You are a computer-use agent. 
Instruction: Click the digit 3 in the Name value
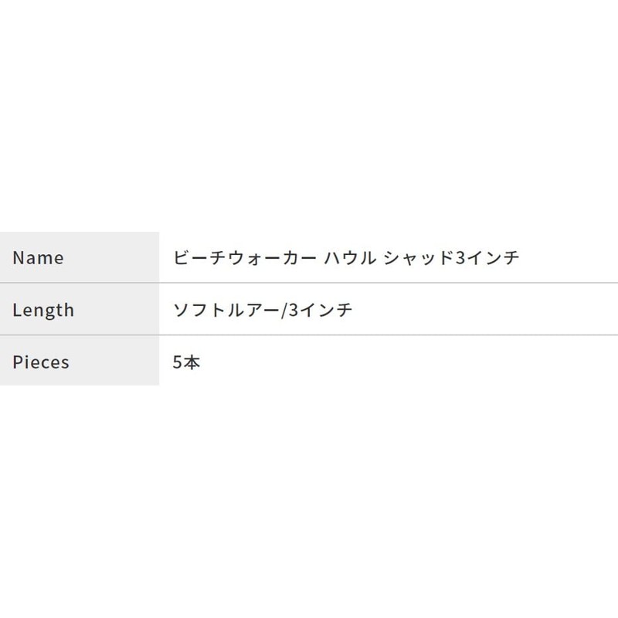(x=460, y=258)
